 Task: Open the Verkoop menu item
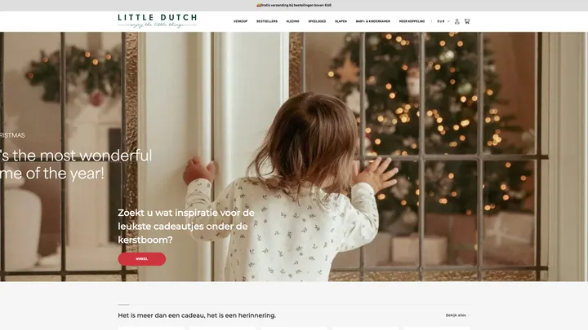tap(240, 21)
